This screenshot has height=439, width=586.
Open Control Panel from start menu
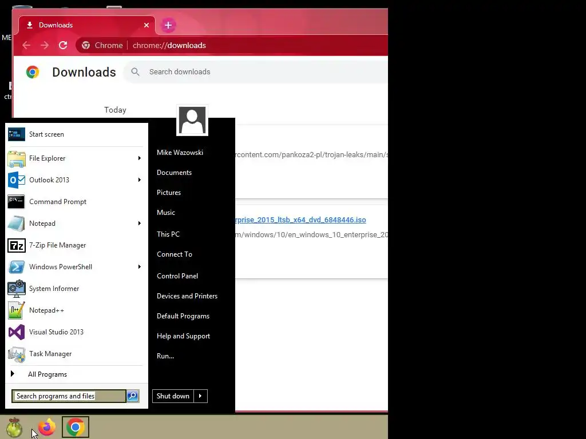[x=177, y=276]
